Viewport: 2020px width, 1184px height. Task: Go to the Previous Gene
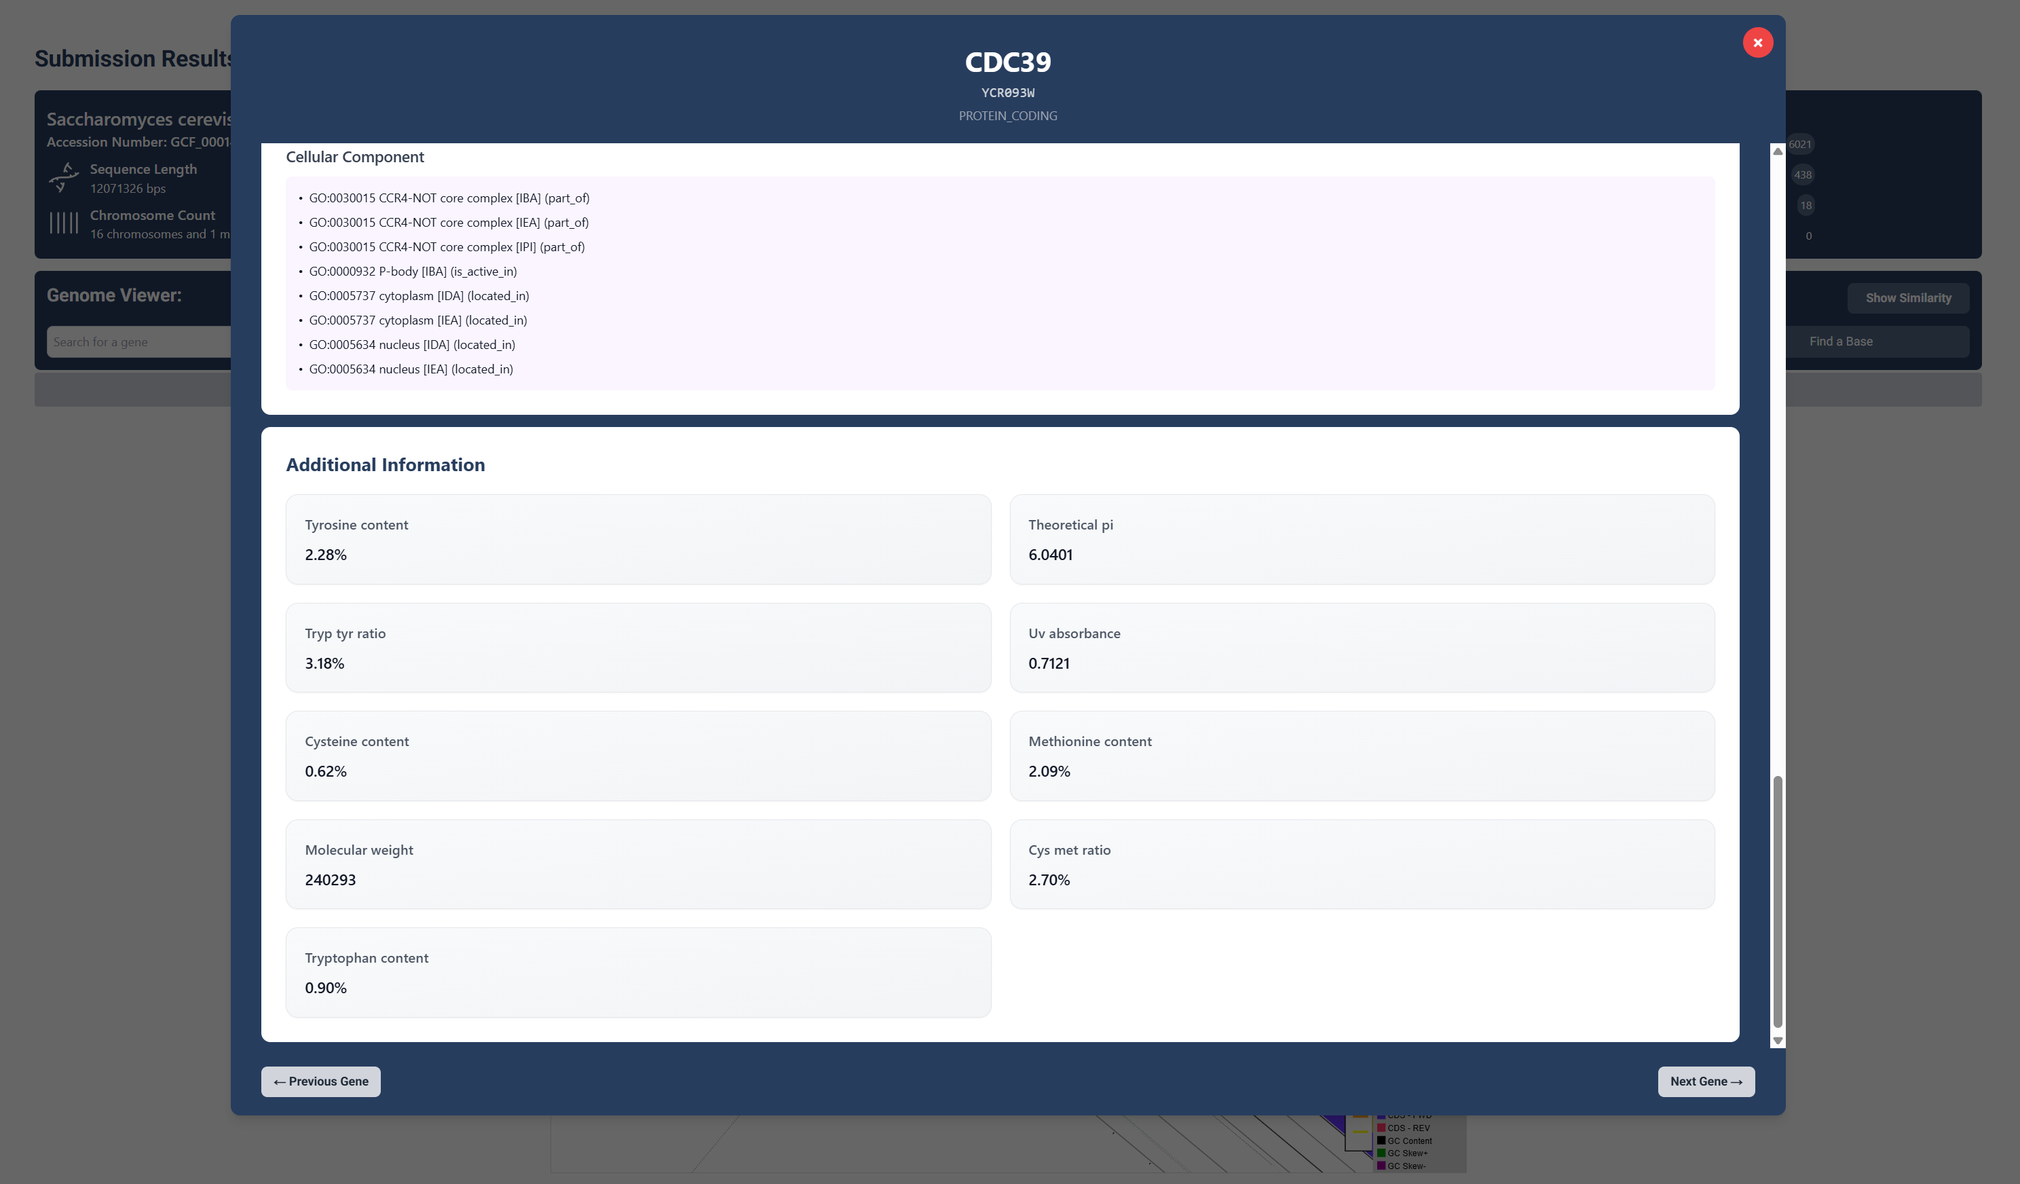click(320, 1081)
